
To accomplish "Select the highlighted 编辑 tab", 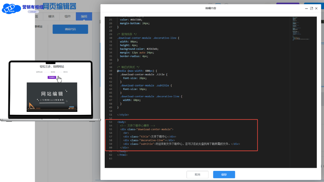I will tap(84, 16).
